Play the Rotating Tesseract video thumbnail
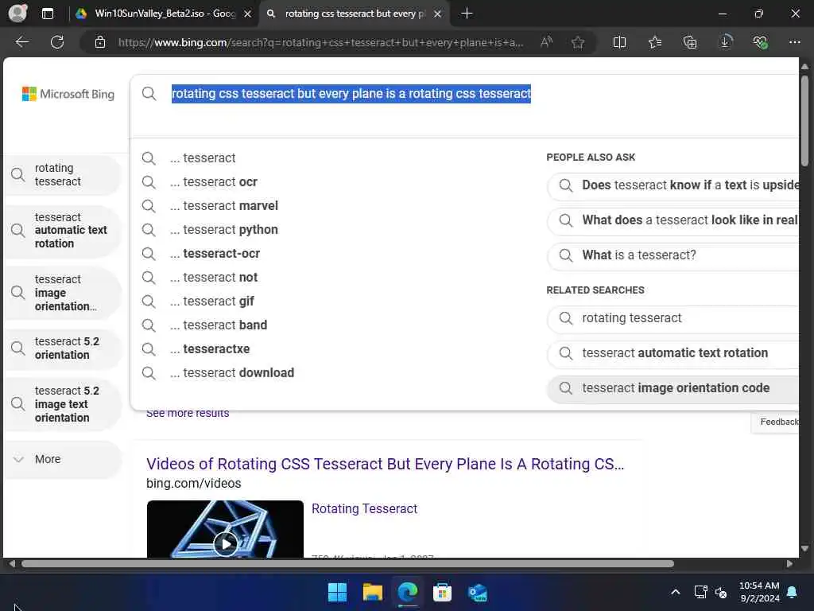Screen dimensions: 814x611 click(225, 529)
